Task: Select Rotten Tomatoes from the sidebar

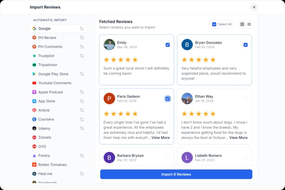Action: 52,164
